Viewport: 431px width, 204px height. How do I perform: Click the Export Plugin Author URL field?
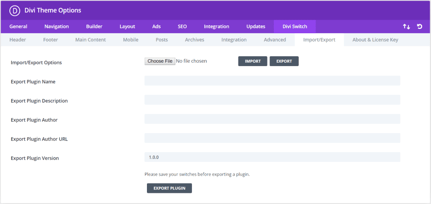point(272,138)
